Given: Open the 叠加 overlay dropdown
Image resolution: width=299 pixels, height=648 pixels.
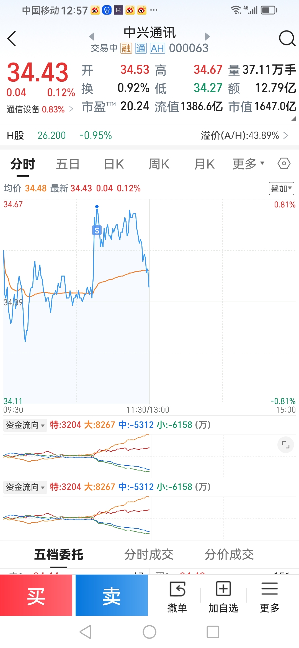Looking at the screenshot, I should pyautogui.click(x=281, y=189).
